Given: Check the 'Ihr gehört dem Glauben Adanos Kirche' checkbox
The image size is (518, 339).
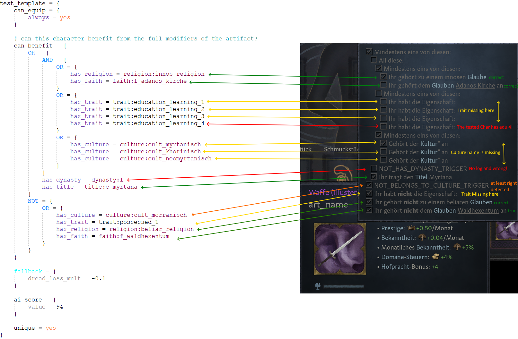Looking at the screenshot, I should 383,85.
